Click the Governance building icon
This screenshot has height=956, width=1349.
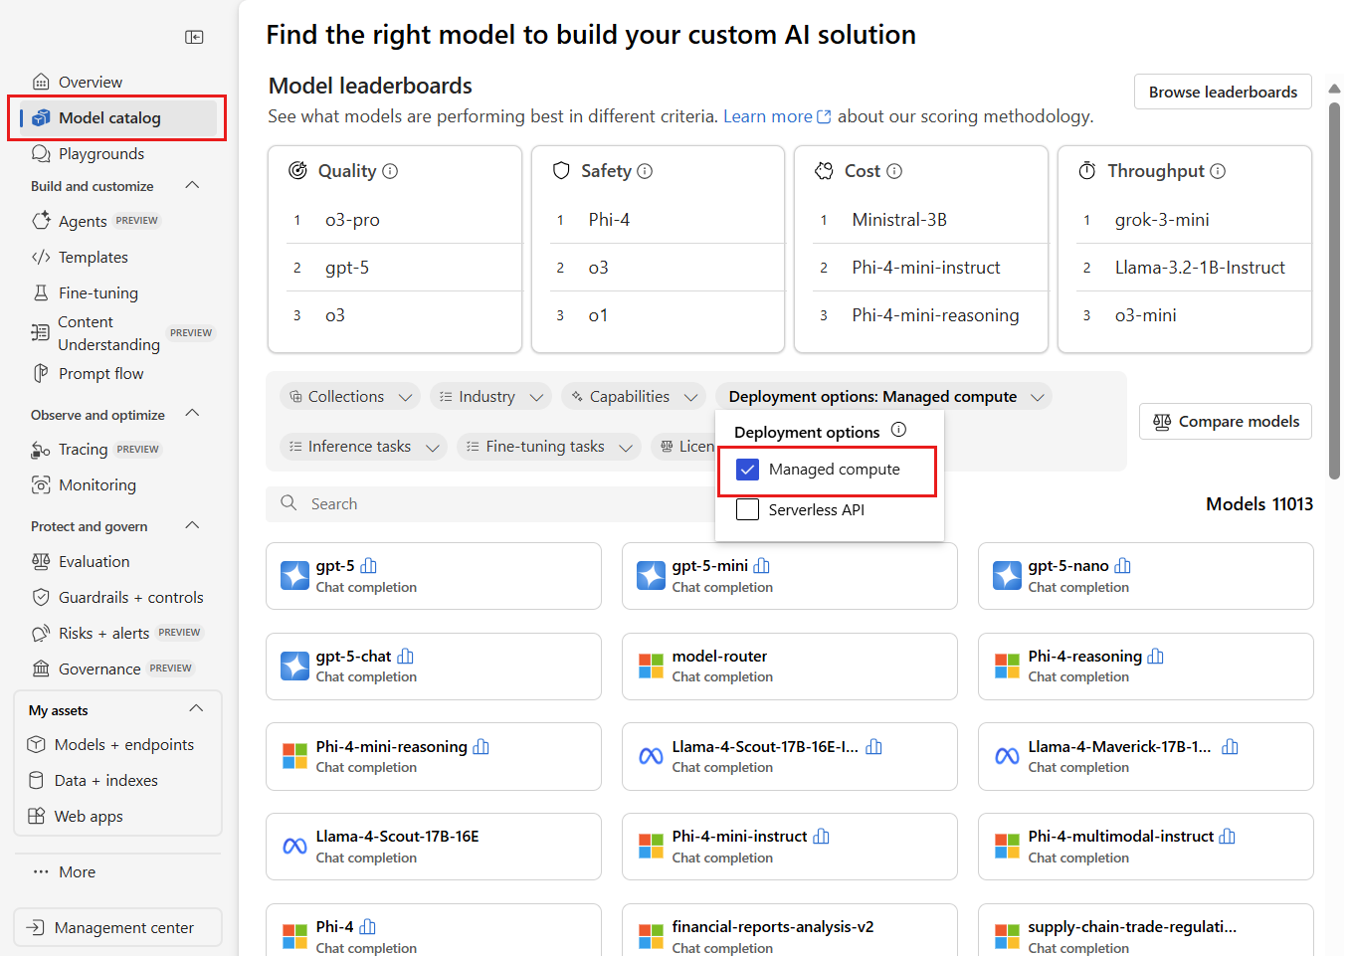[41, 669]
